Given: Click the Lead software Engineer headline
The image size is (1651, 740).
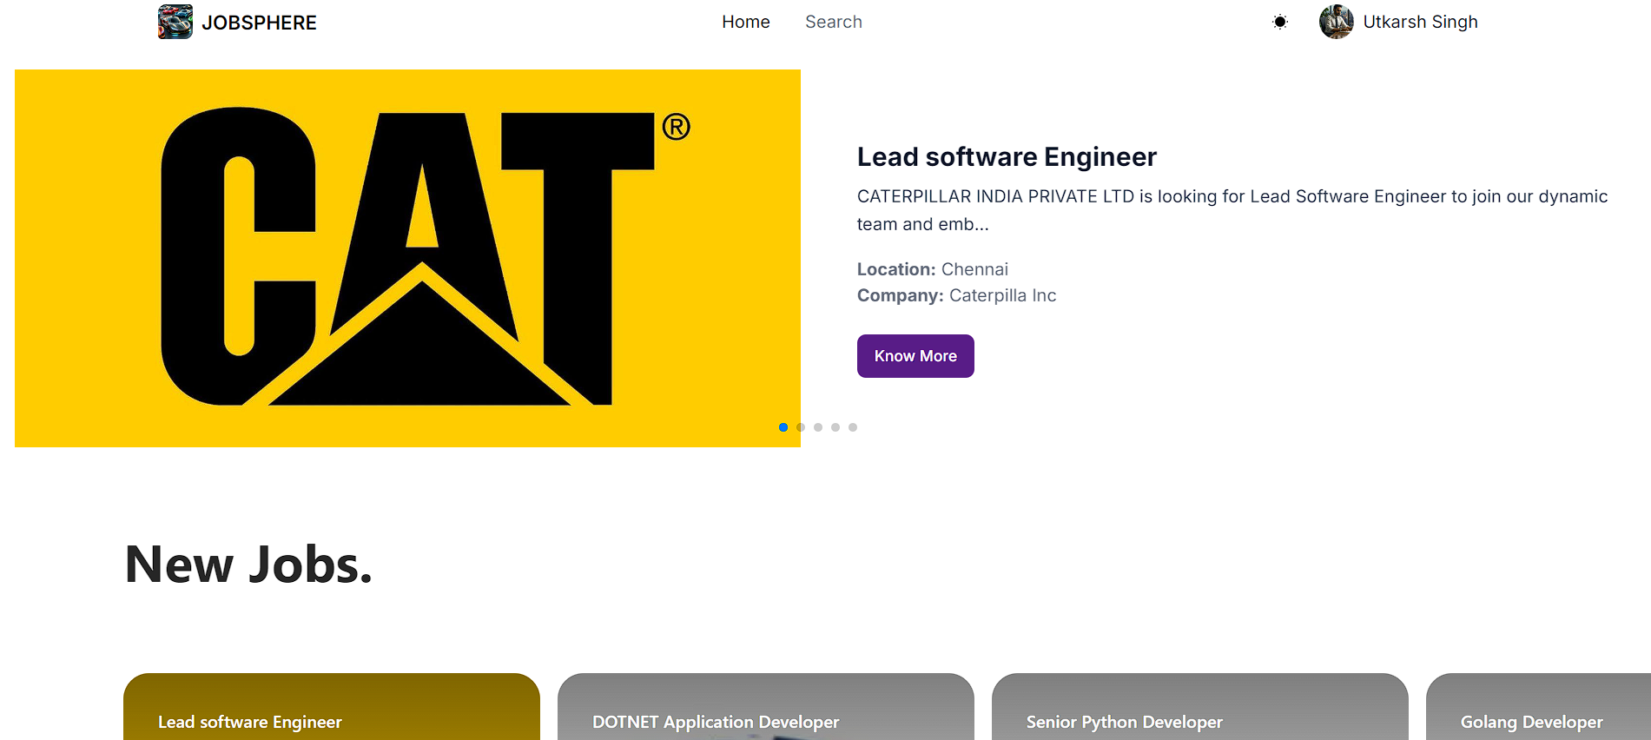Looking at the screenshot, I should (x=1007, y=156).
